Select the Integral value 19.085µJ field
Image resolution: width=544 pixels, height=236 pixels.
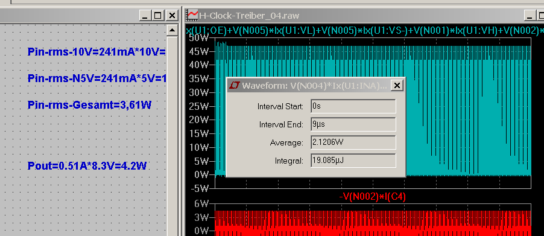[353, 161]
